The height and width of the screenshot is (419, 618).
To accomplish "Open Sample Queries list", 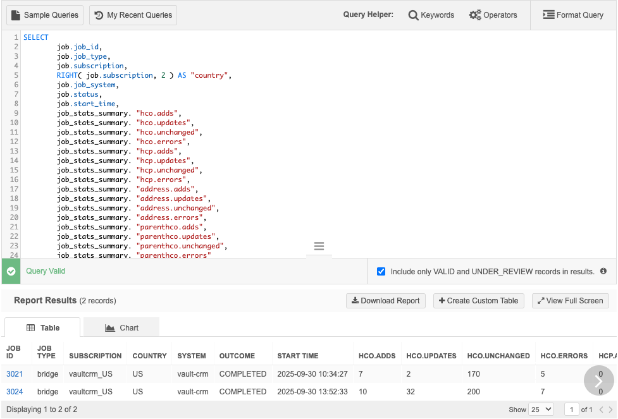I will click(x=45, y=15).
